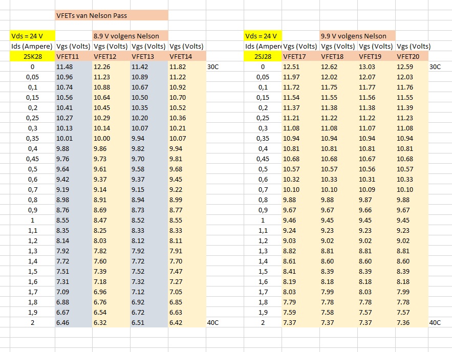Click VFET13 cell showing 9.94
Viewport: 452px width, 352px height.
(x=149, y=138)
